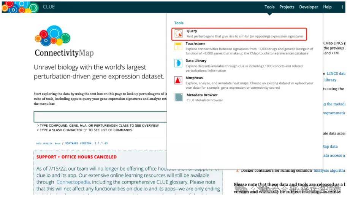This screenshot has width=350, height=203.
Task: Select the Touchstone title in the Tools dropdown
Action: 195,44
